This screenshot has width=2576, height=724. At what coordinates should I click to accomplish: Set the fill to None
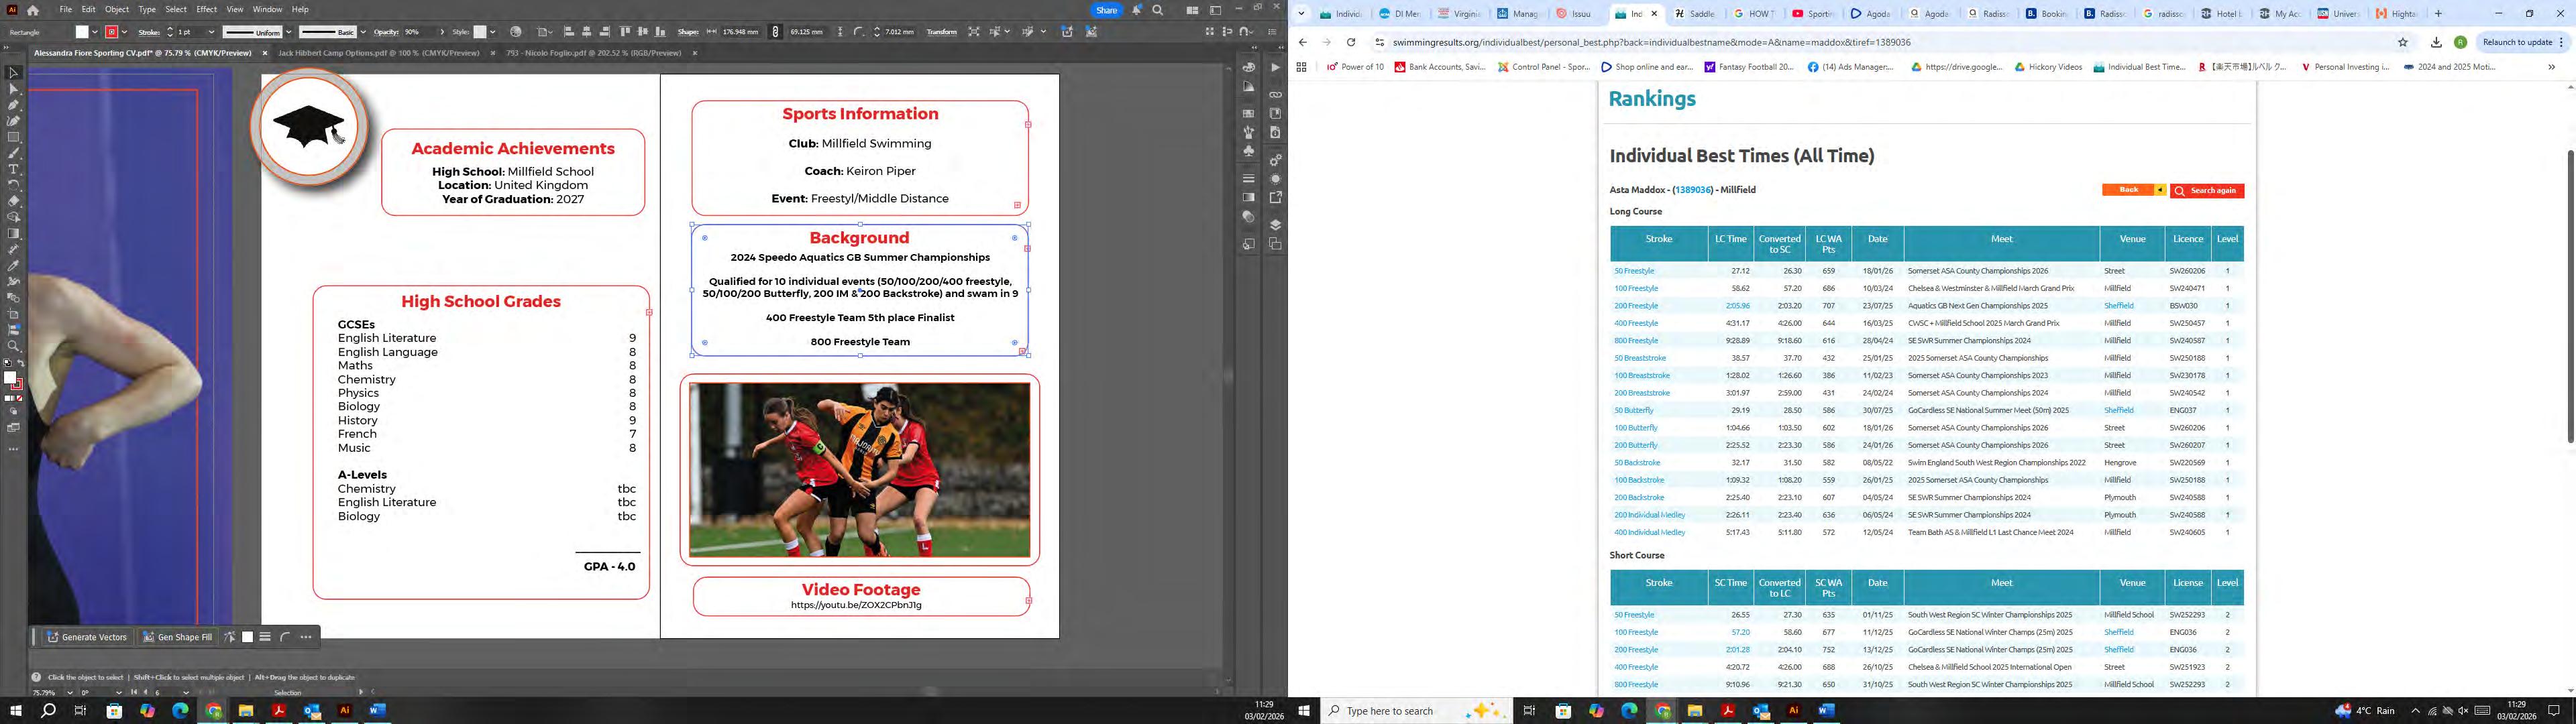pos(20,398)
